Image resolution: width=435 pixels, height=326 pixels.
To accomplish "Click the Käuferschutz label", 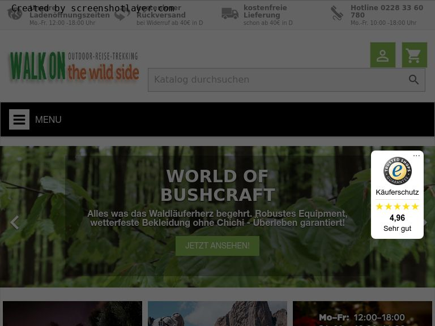I will coord(397,192).
